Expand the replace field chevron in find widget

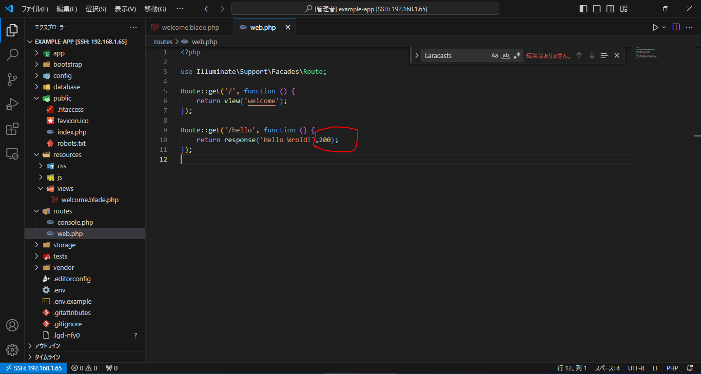coord(417,55)
